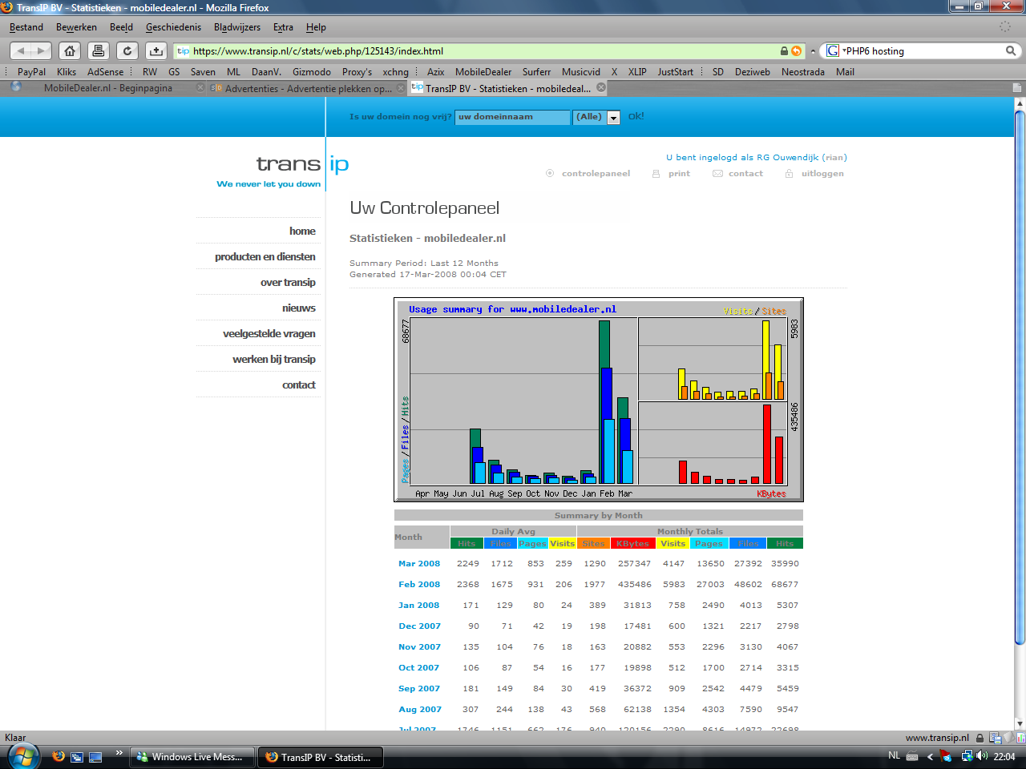Open Dec 2007 monthly statistics
Image resolution: width=1026 pixels, height=769 pixels.
(x=419, y=626)
